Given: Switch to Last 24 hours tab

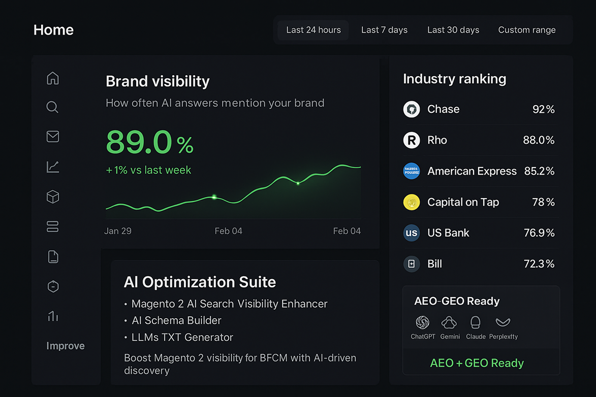Looking at the screenshot, I should pos(313,30).
